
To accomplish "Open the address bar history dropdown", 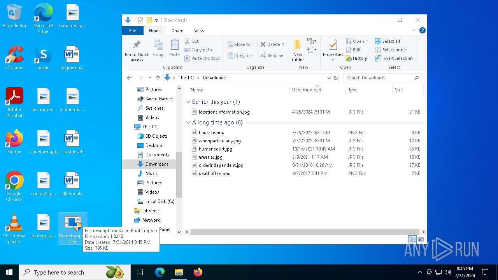I will coord(329,78).
